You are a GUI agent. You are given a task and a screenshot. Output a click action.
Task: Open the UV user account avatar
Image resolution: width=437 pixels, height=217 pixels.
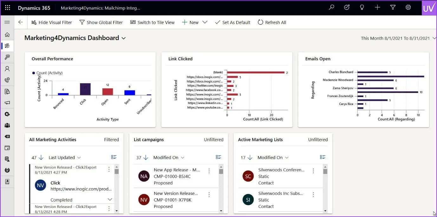pyautogui.click(x=429, y=8)
